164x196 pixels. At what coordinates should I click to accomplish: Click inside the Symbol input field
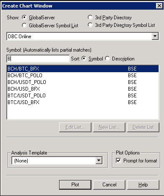click(x=38, y=59)
